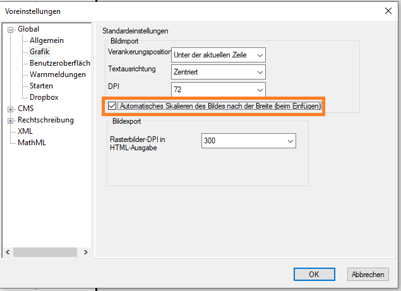Select the MathML category
The image size is (401, 291).
32,143
